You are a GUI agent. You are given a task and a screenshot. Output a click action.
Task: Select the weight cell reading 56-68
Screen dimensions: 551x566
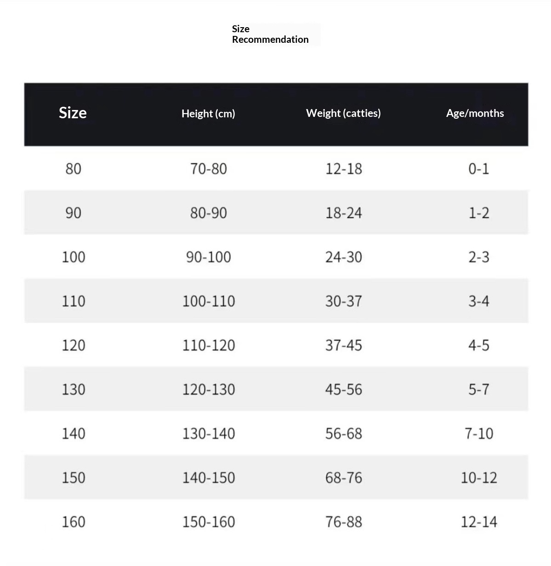[344, 434]
